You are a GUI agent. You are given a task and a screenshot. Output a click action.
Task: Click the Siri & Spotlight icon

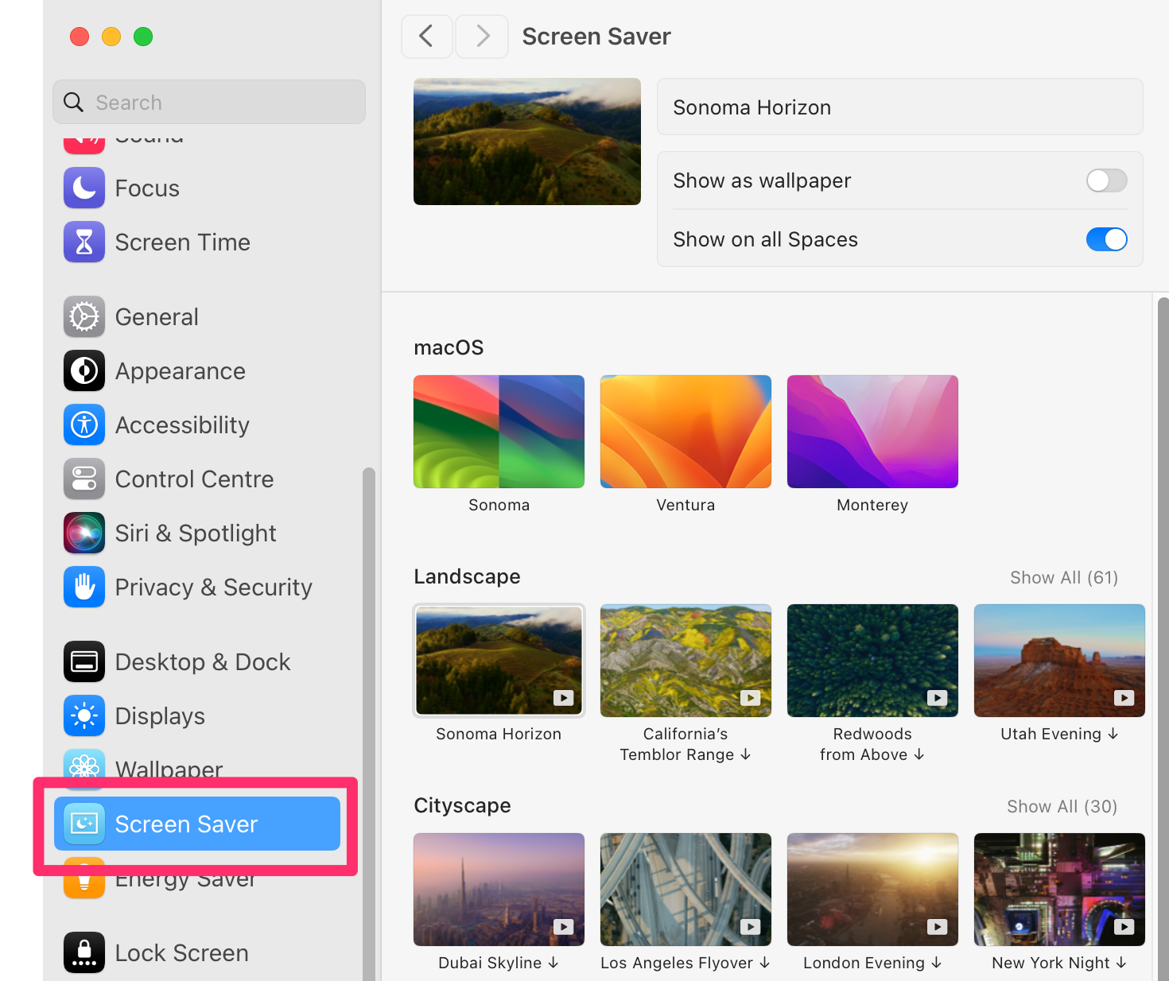84,533
